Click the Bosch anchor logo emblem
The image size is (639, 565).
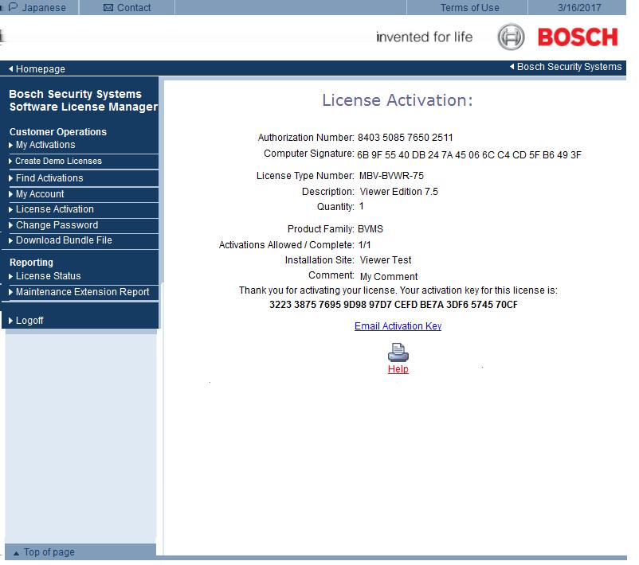click(511, 37)
